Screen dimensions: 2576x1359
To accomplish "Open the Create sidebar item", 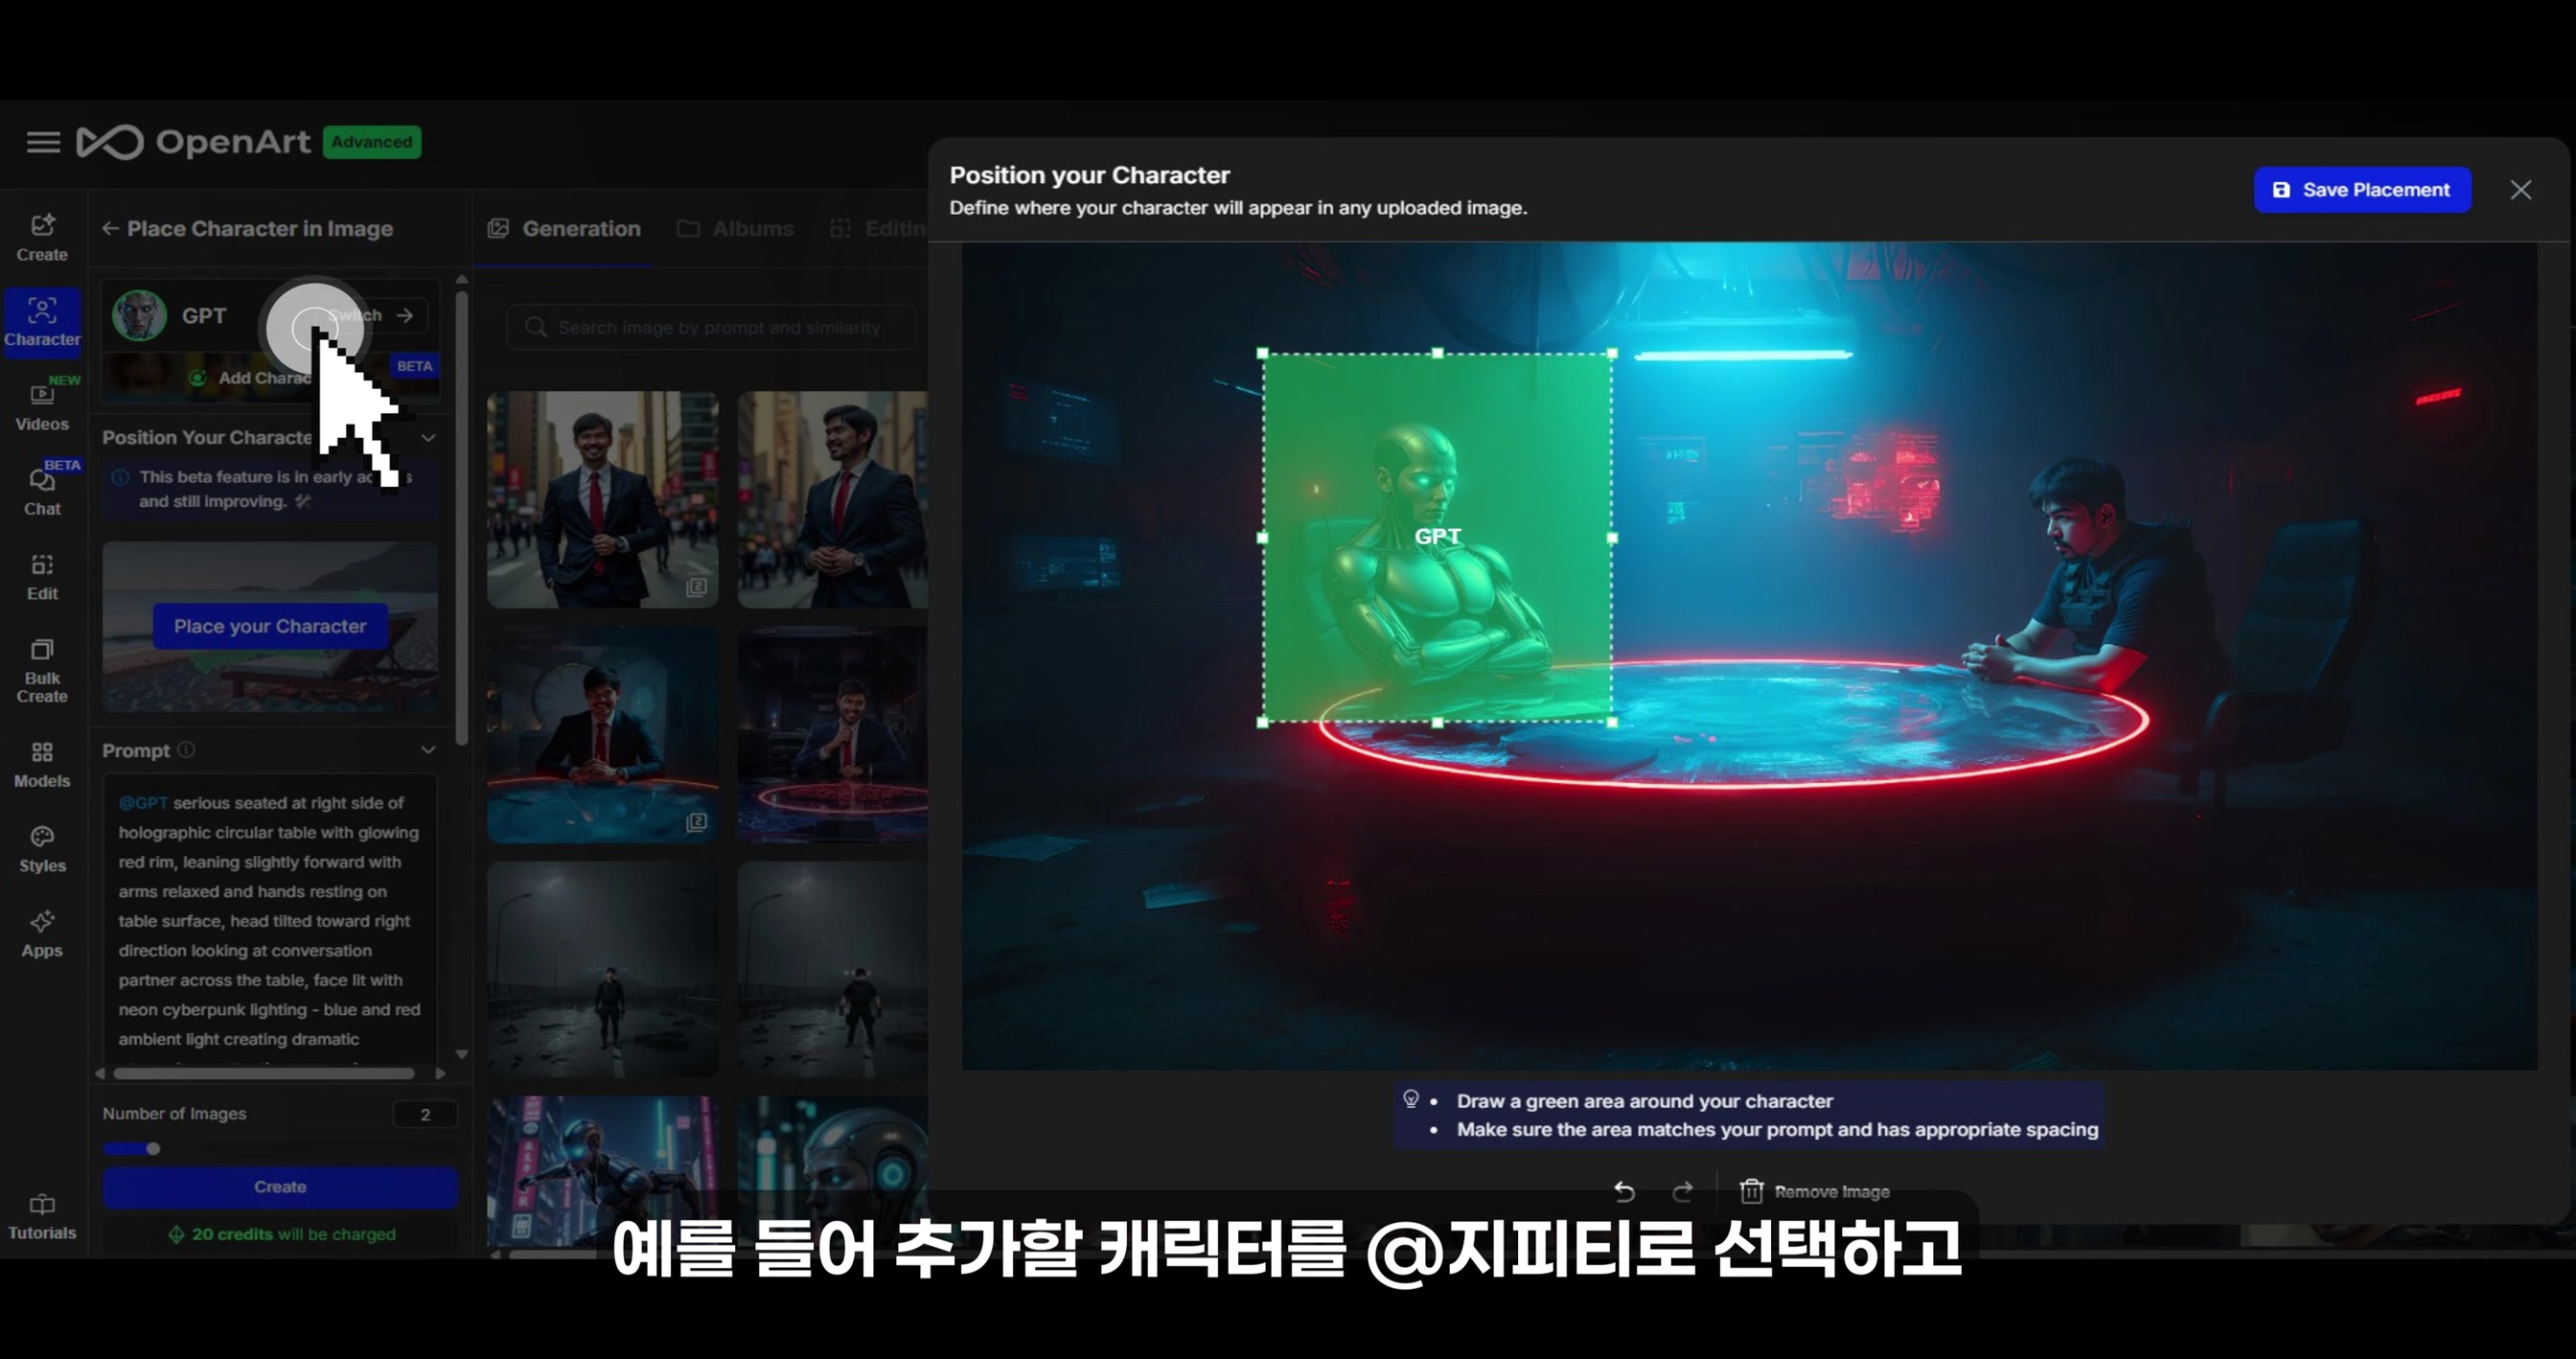I will (42, 237).
